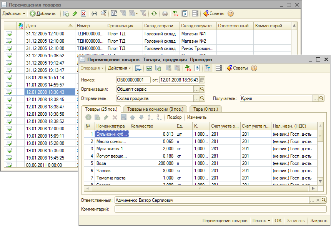Open the Действия menu in list window
Viewport: 331px width, 226px height.
pos(13,13)
